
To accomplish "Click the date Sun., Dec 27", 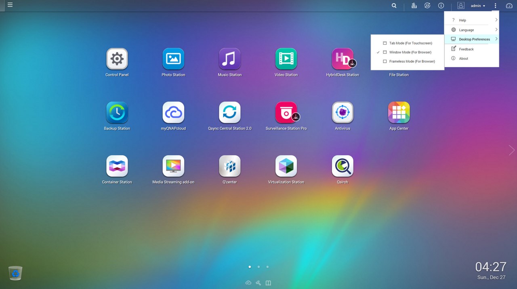I will click(492, 278).
